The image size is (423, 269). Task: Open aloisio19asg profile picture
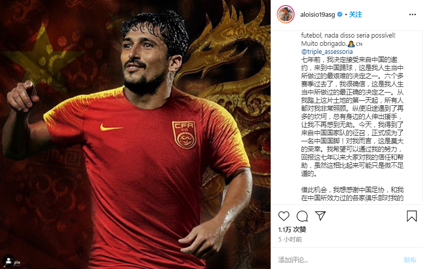click(x=285, y=14)
